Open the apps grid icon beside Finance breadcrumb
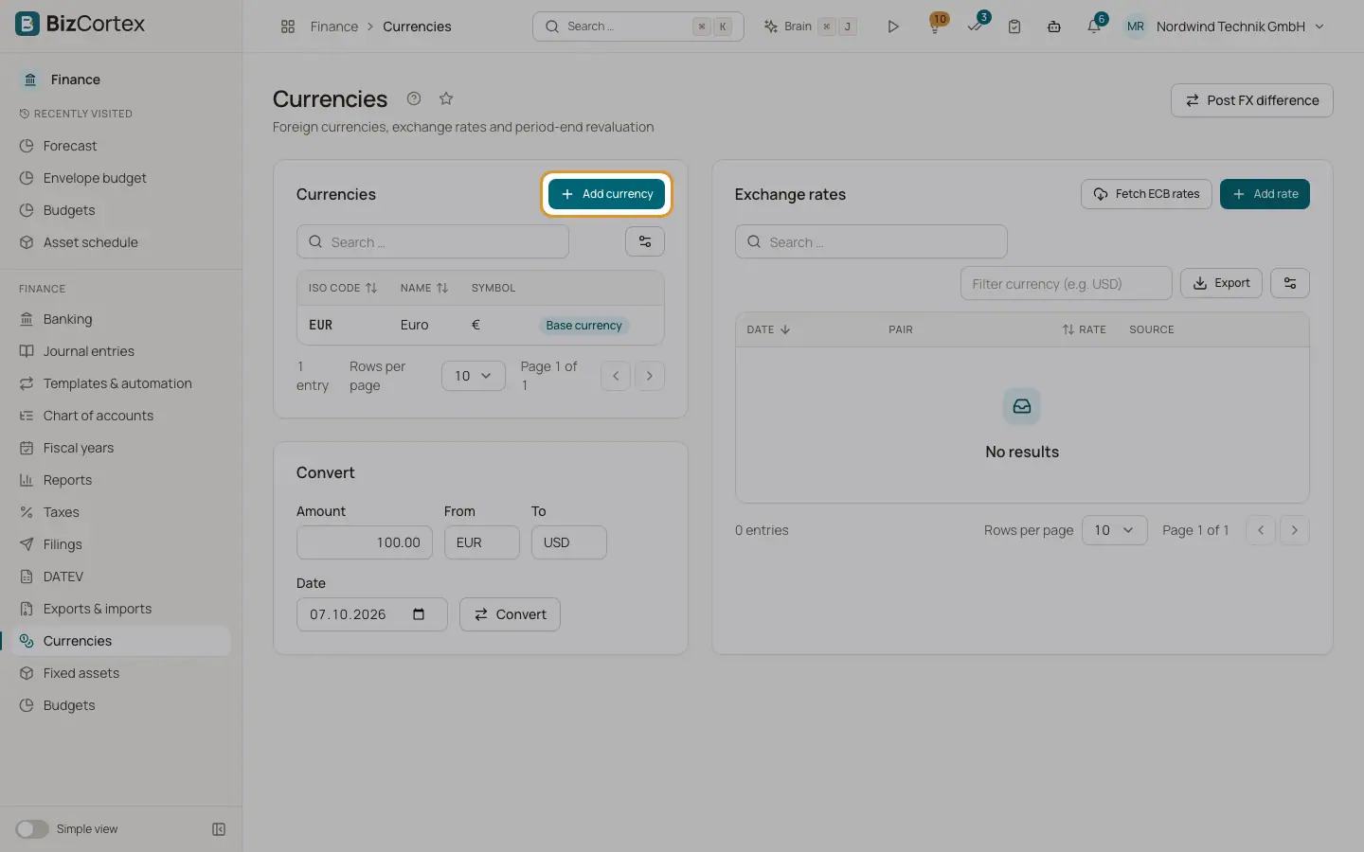 288,27
